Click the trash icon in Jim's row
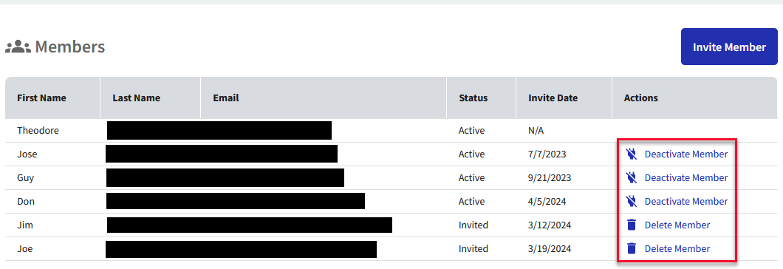 (632, 225)
